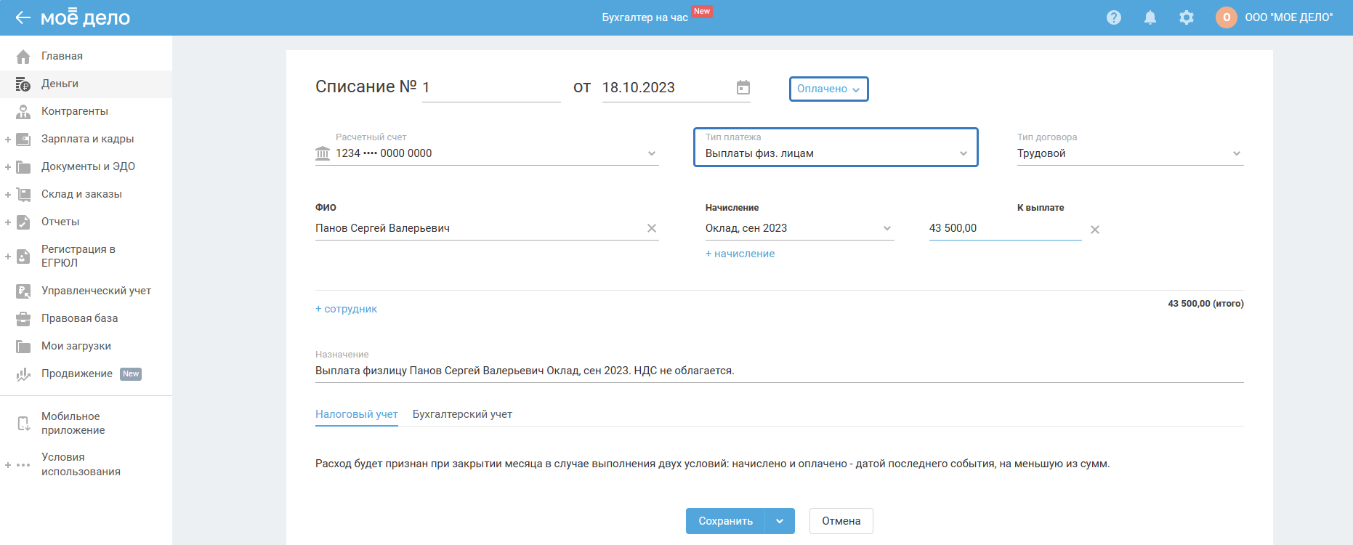1353x545 pixels.
Task: Expand the Начисление Оклад dropdown
Action: pos(887,228)
